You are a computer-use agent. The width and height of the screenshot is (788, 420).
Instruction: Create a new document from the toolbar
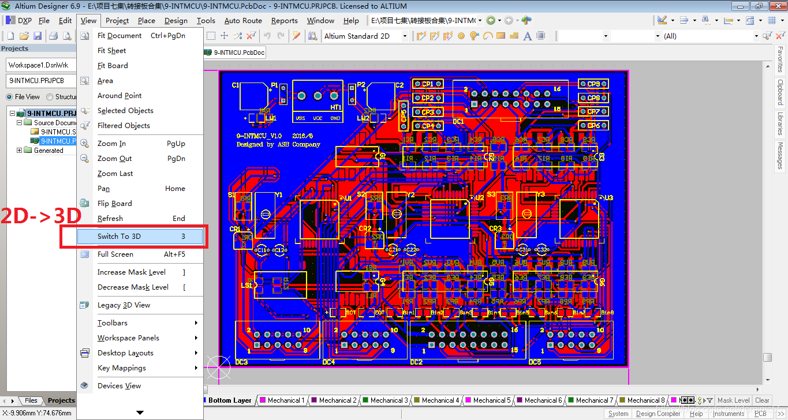(x=10, y=36)
